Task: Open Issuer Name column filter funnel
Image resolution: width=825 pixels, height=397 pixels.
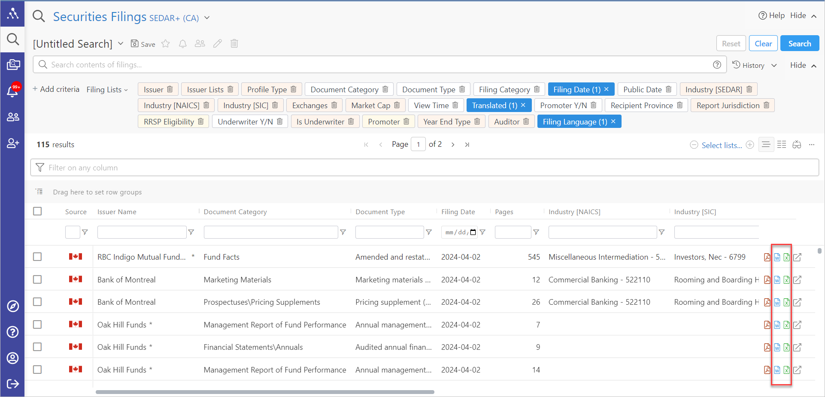Action: point(191,232)
